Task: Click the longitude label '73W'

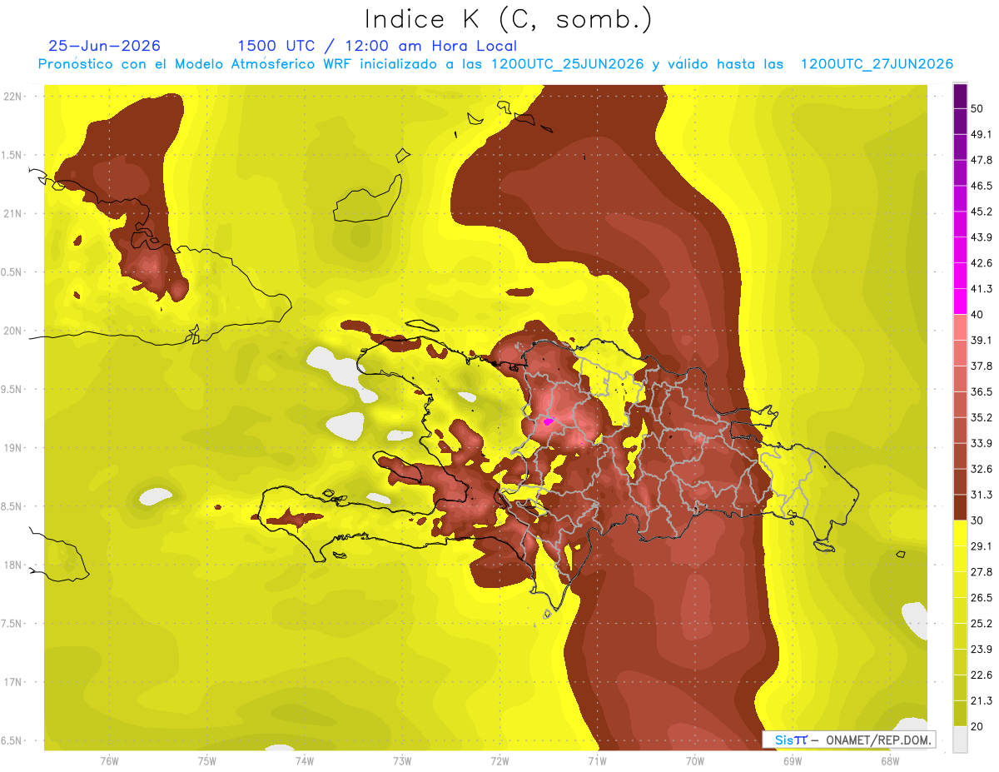Action: tap(402, 761)
